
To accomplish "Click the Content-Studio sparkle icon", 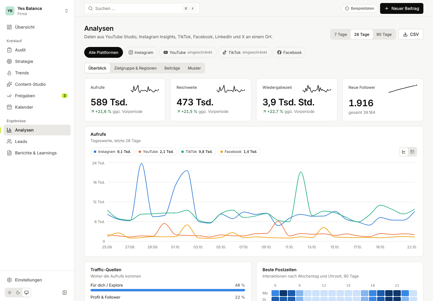I will [x=9, y=84].
